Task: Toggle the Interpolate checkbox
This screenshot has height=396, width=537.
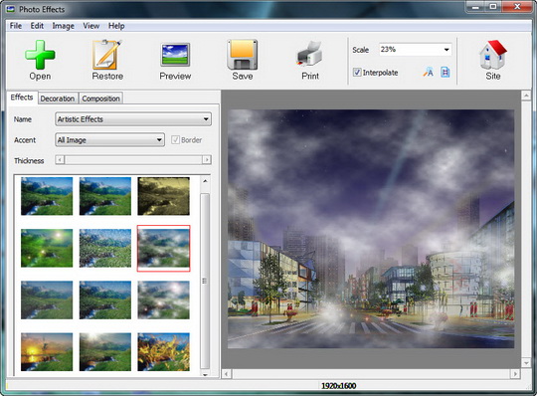Action: (357, 73)
